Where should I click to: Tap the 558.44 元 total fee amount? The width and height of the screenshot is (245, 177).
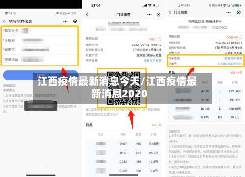coord(234,37)
